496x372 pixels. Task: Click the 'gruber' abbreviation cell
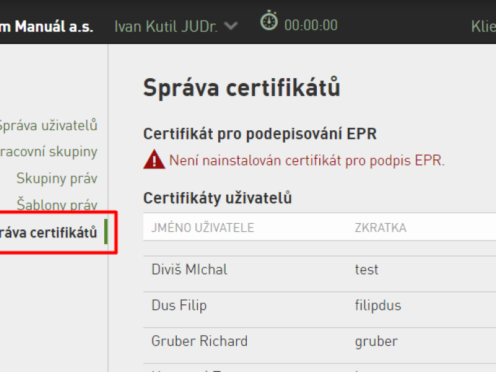point(376,342)
